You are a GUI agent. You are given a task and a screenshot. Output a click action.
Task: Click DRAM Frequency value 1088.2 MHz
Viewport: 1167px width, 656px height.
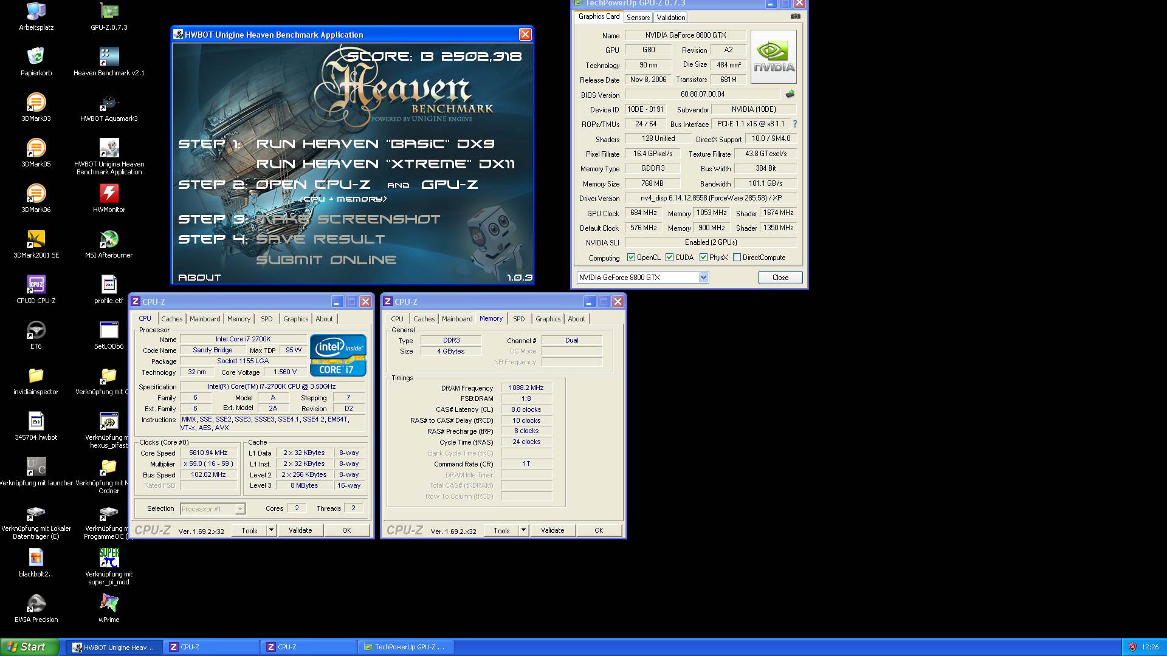pos(526,388)
